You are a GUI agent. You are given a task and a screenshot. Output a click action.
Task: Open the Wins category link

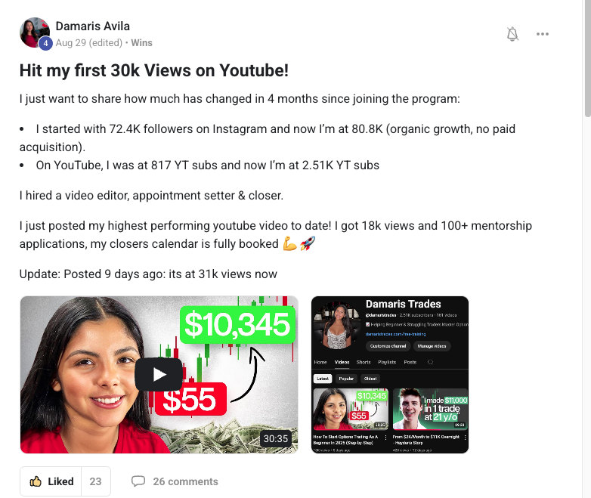(142, 43)
